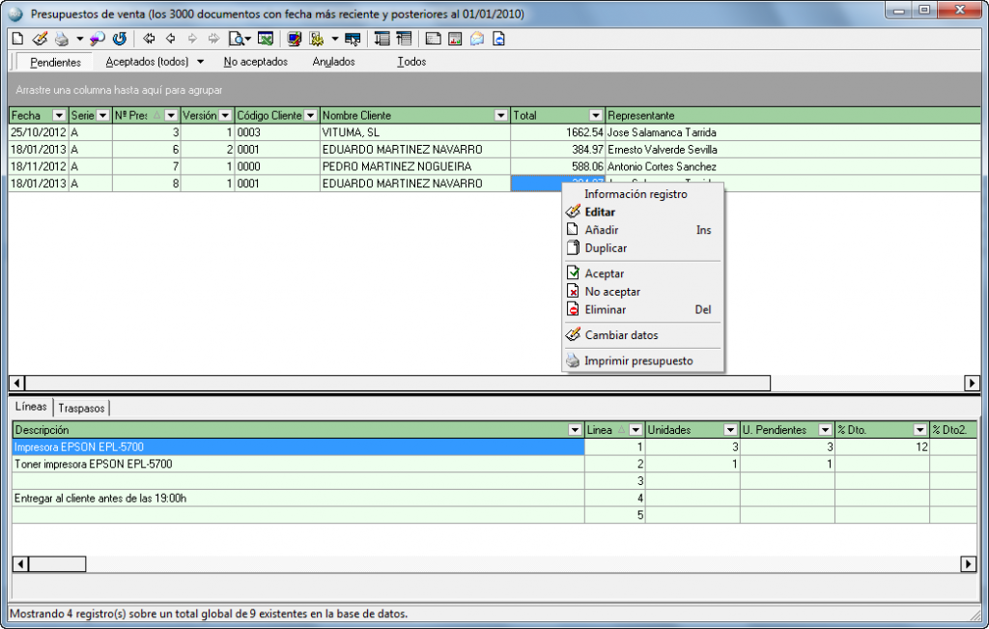Click the Anulados filter button

(333, 62)
